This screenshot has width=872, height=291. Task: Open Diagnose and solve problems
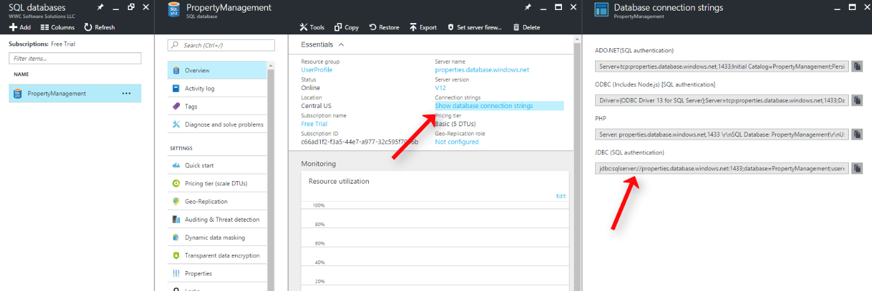(x=217, y=125)
